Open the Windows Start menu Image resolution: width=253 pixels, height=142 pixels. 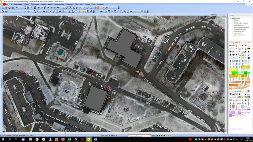point(3,139)
